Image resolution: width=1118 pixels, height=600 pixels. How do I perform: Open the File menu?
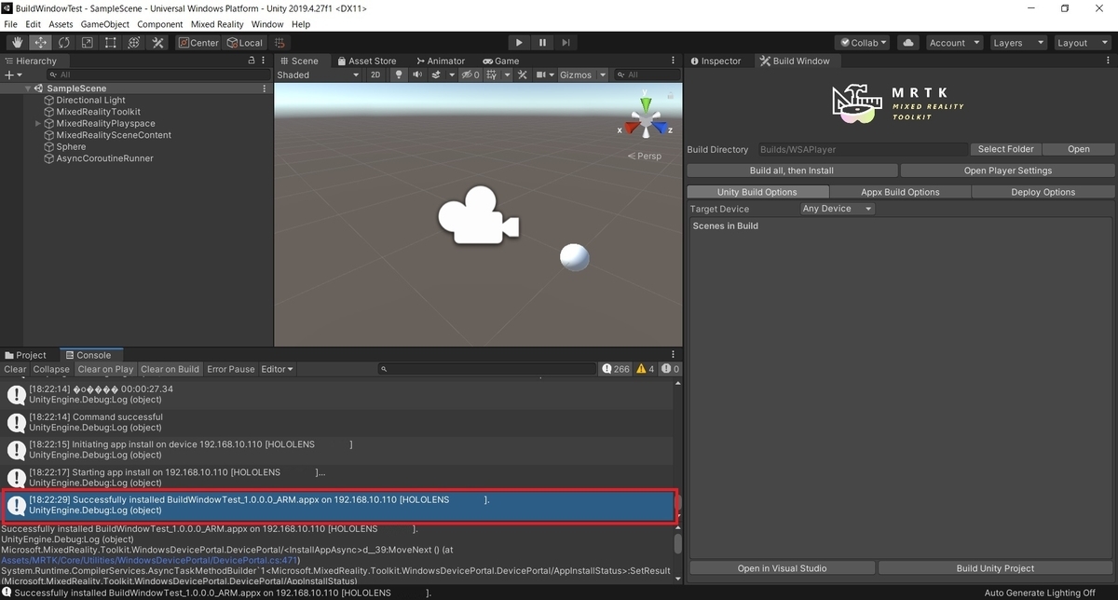[11, 23]
